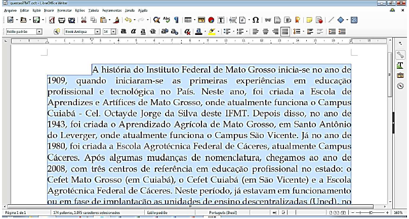Viewport: 409px width, 219px height.
Task: Click the vertical scrollbar
Action: coord(390,121)
